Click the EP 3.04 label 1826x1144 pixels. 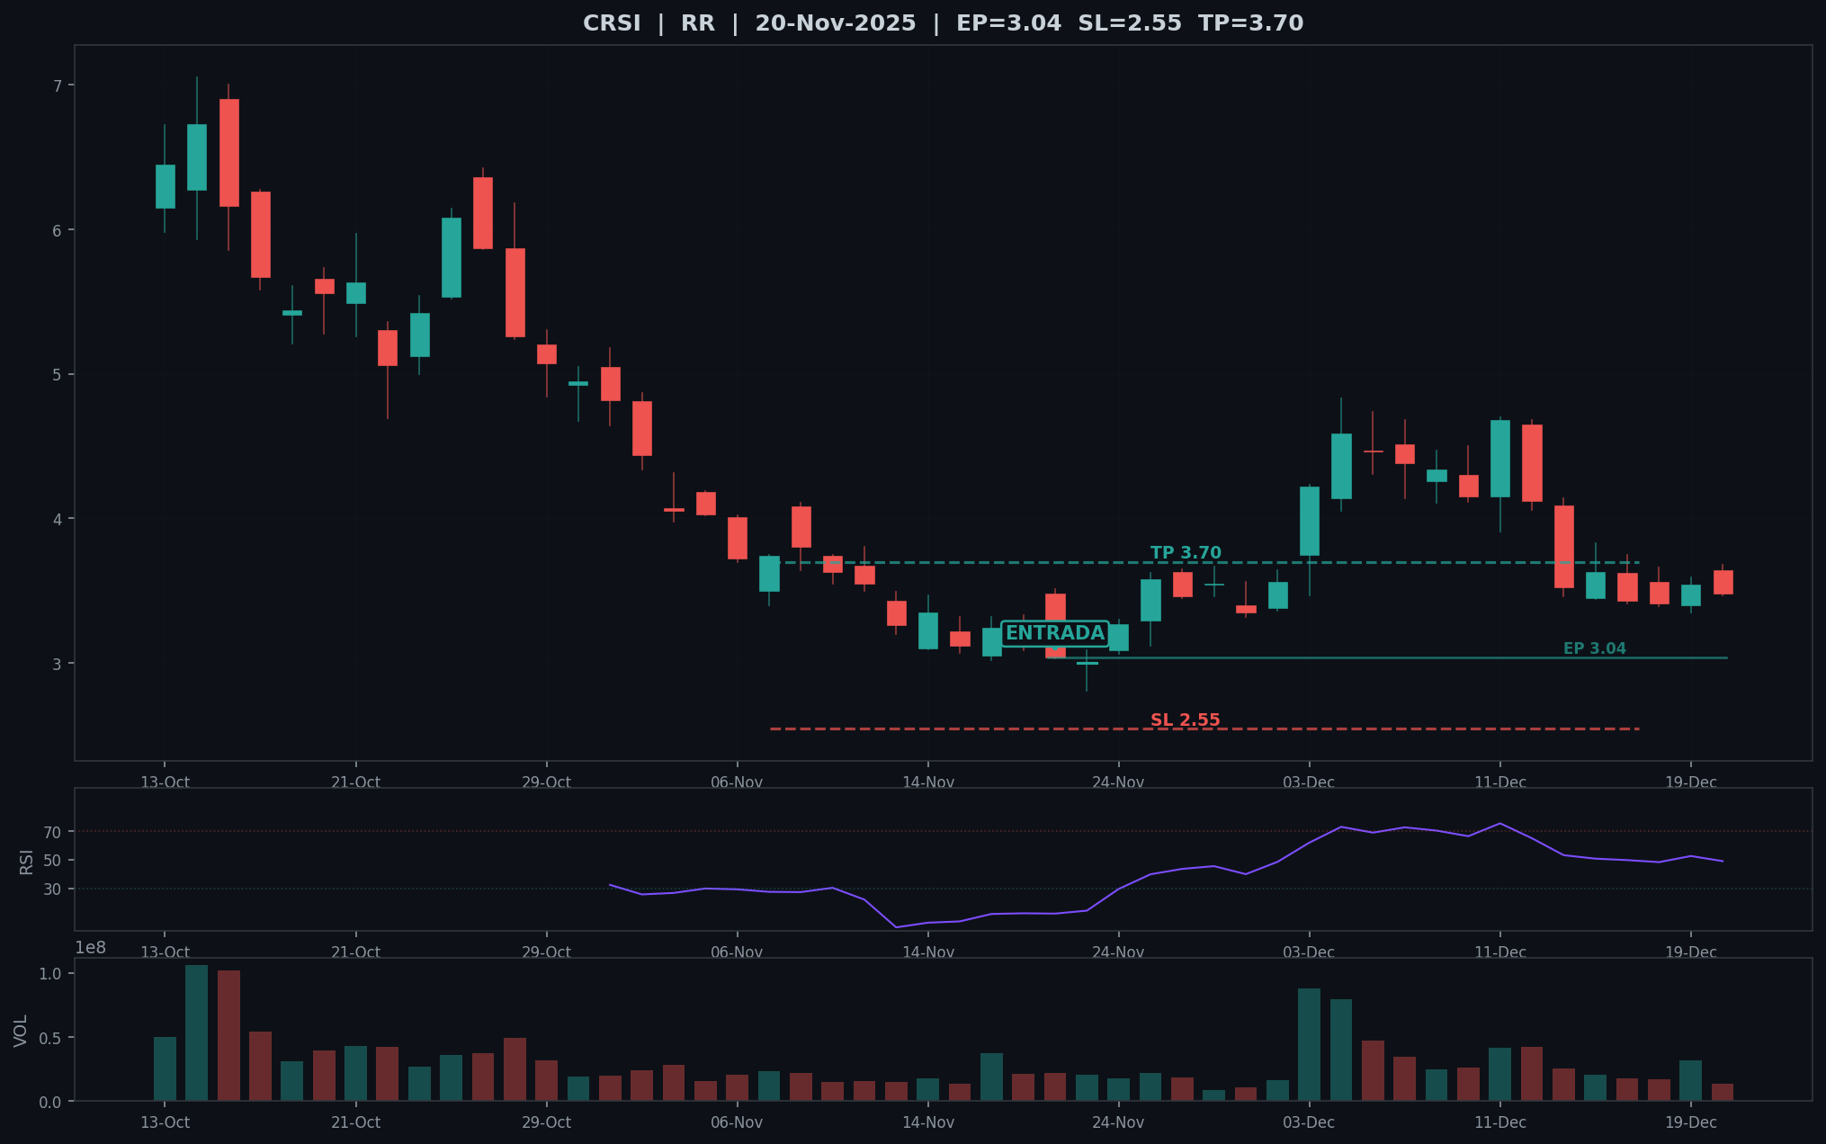click(x=1594, y=648)
